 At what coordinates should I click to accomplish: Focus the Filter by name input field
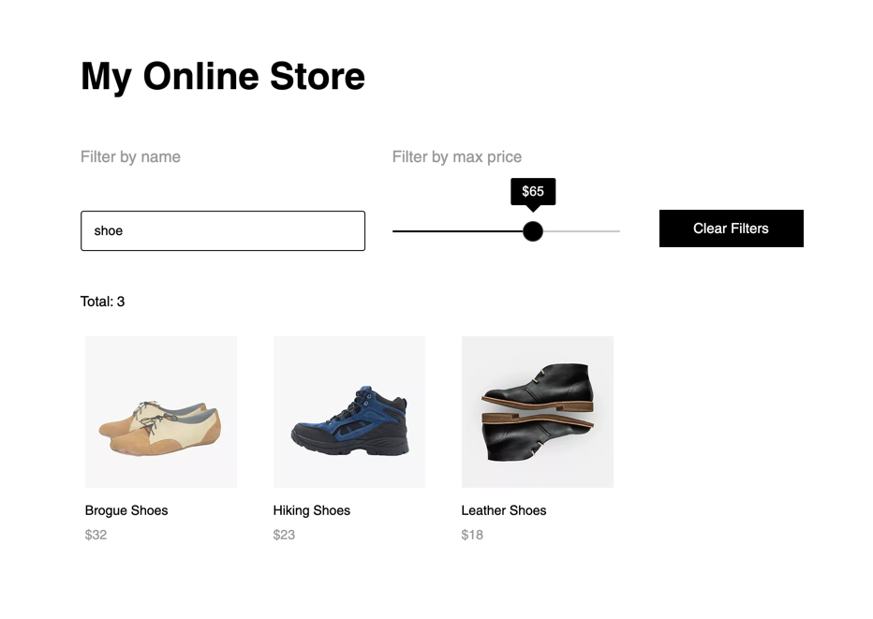pyautogui.click(x=223, y=230)
